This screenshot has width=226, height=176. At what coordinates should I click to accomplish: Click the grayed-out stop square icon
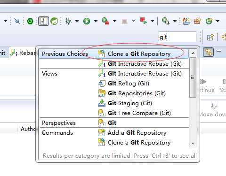pos(125,21)
